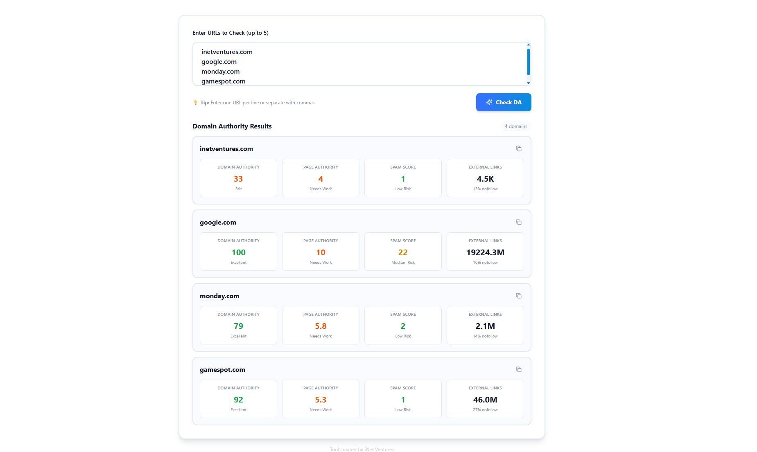
Task: Click google.com line in URL textarea
Action: pos(219,62)
